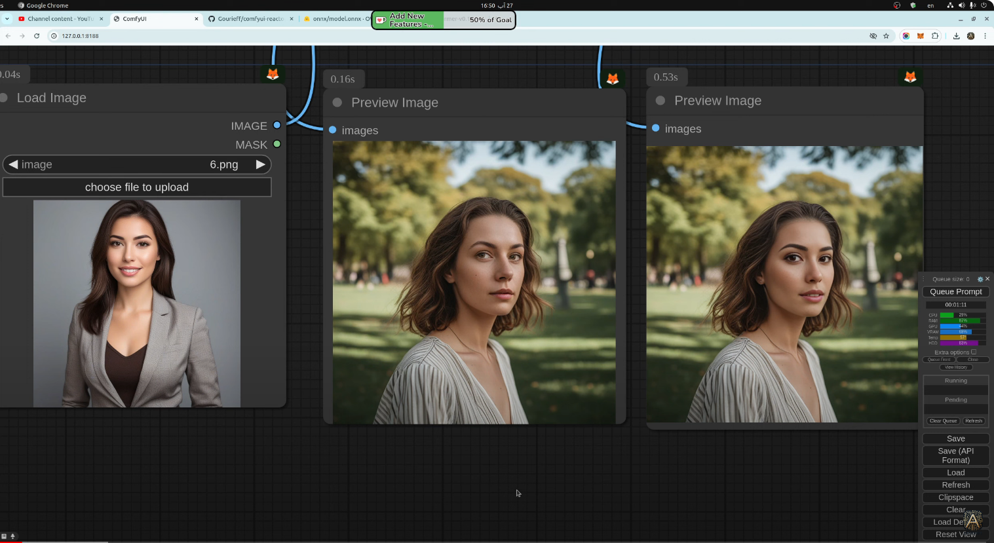Collapse the Load Image node via its dot

[x=4, y=98]
